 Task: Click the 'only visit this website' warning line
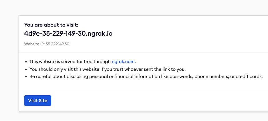[107, 69]
